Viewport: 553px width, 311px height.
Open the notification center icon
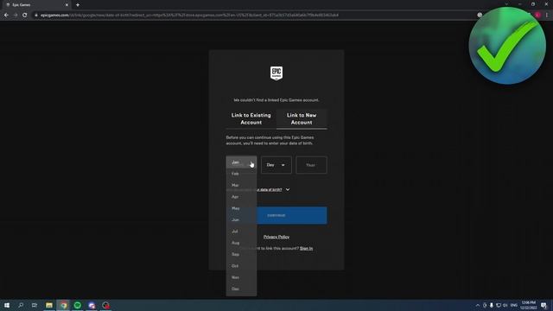[x=543, y=305]
